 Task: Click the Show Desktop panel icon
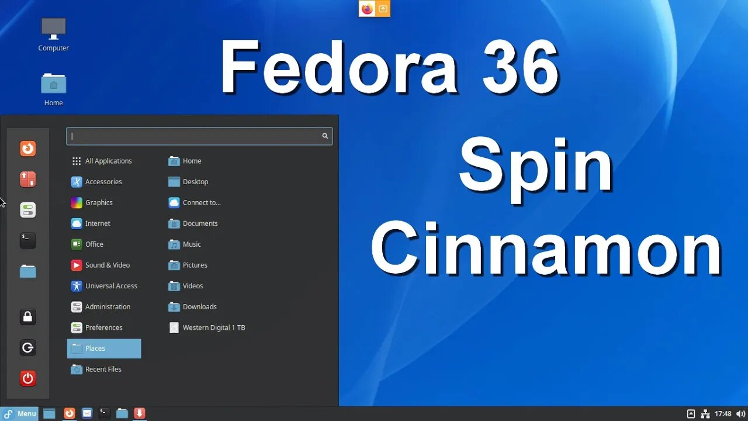pyautogui.click(x=50, y=413)
